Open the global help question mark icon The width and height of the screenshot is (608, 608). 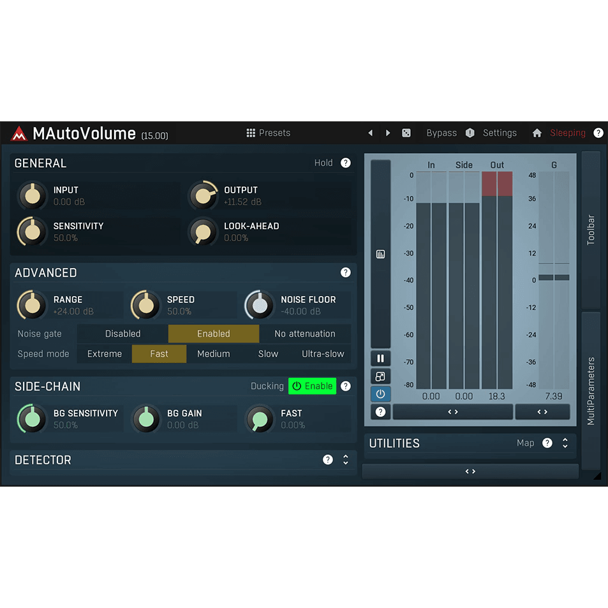click(598, 133)
